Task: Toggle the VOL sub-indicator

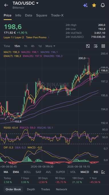Action: (73, 172)
